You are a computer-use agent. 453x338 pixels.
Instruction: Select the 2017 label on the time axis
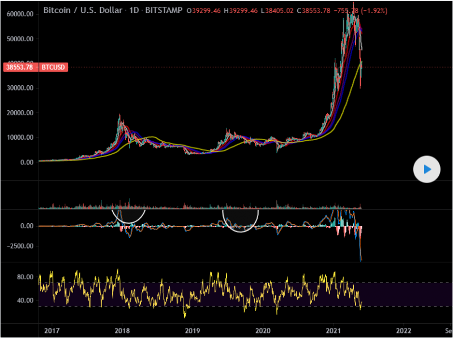pos(52,330)
